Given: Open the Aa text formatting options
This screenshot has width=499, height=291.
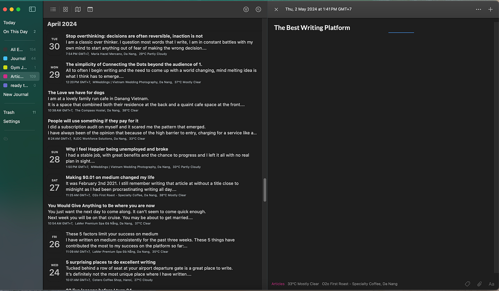Looking at the screenshot, I should [491, 284].
